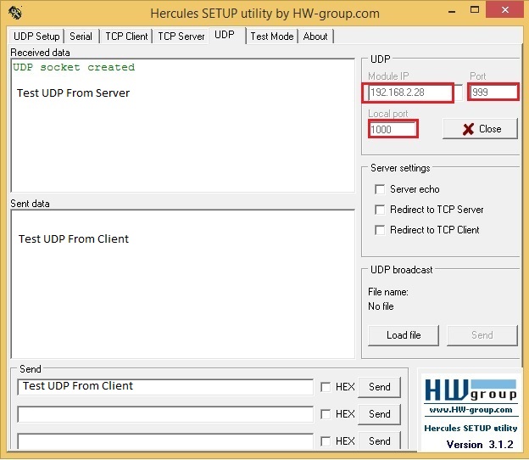The height and width of the screenshot is (460, 529).
Task: Enable the Server echo checkbox
Action: pyautogui.click(x=380, y=189)
